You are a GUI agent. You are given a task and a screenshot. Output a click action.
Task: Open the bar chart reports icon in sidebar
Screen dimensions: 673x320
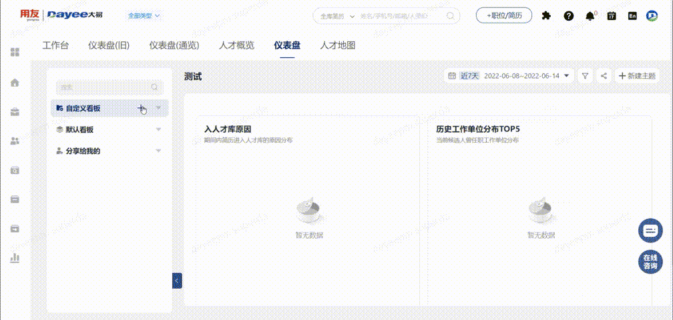pyautogui.click(x=15, y=257)
